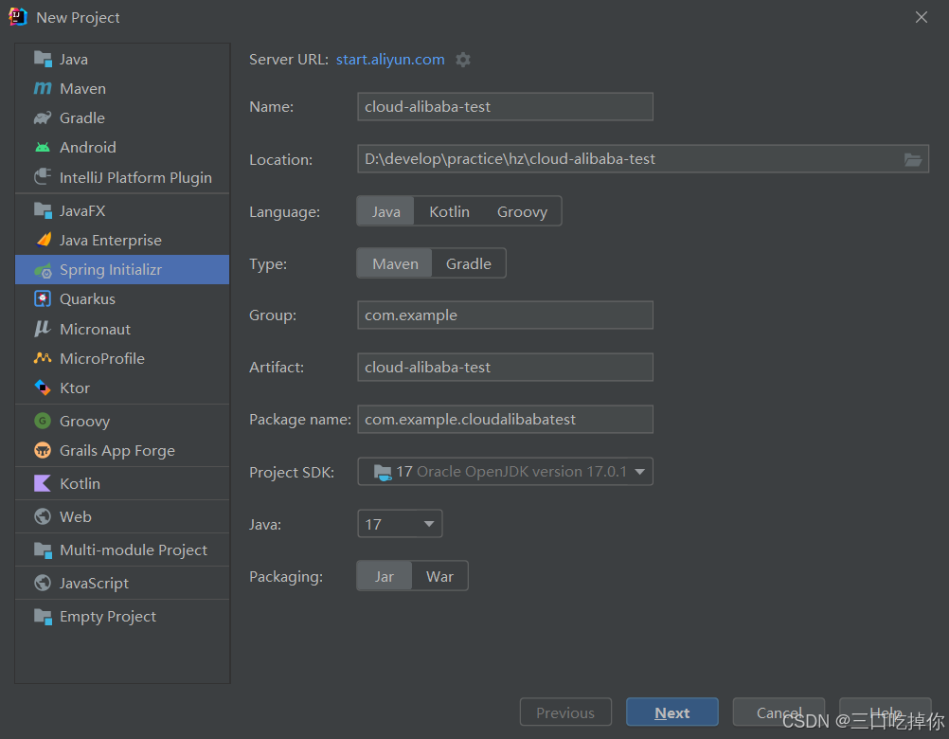The height and width of the screenshot is (739, 949).
Task: Click the Micronaut mu icon
Action: pos(43,329)
